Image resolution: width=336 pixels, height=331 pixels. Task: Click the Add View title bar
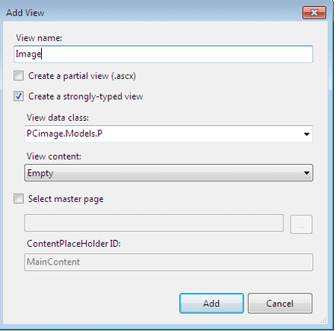pos(149,13)
